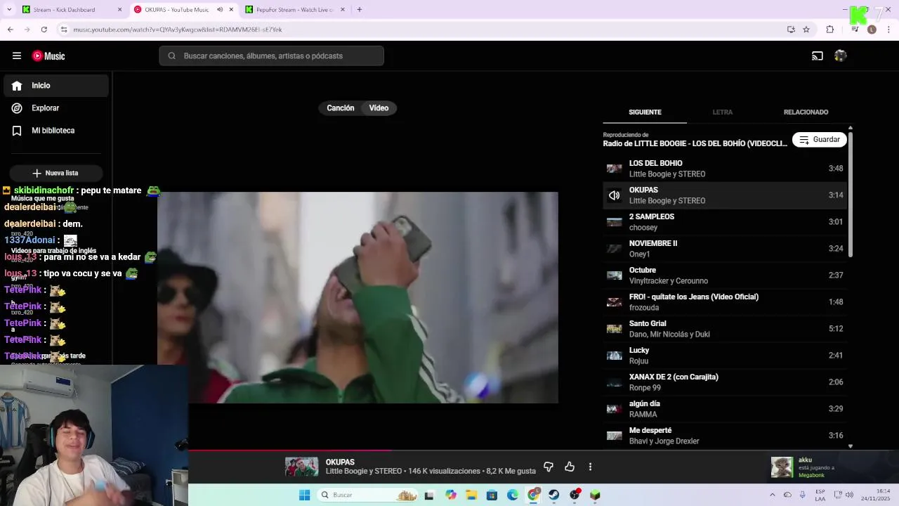899x506 pixels.
Task: Open File Explorer from taskbar
Action: click(471, 495)
